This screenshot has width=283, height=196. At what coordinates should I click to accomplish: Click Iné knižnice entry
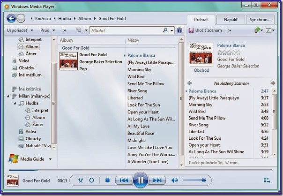(x=30, y=89)
